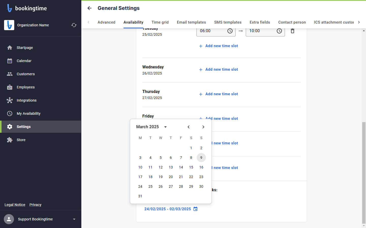Click the calendar icon beside the date range
366x228 pixels.
tap(195, 209)
